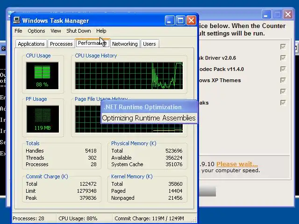Click status bar Processes: 28

[28, 218]
